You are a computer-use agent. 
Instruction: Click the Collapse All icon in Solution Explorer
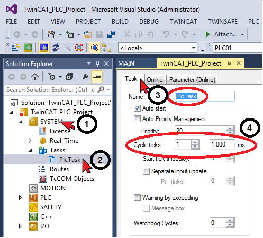69,77
